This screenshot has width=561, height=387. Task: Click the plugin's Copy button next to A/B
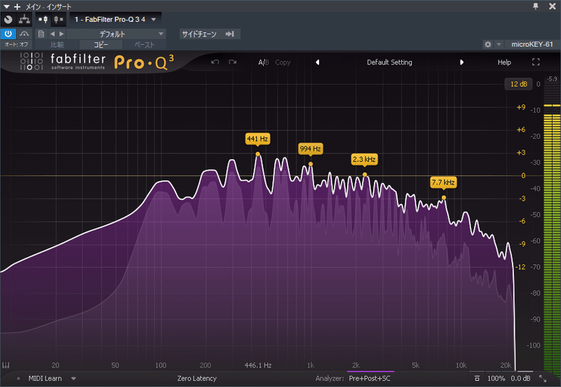pyautogui.click(x=283, y=62)
